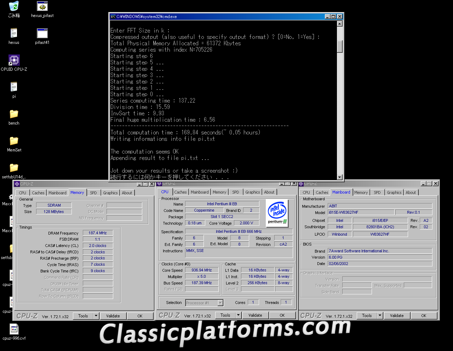Click the Manufacturer ABIT field

coord(380,206)
